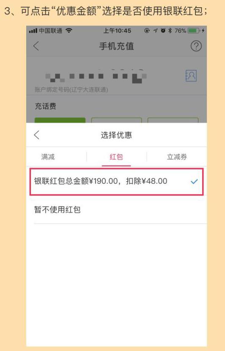The height and width of the screenshot is (351, 225).
Task: Switch to the 红包 tab
Action: (116, 157)
